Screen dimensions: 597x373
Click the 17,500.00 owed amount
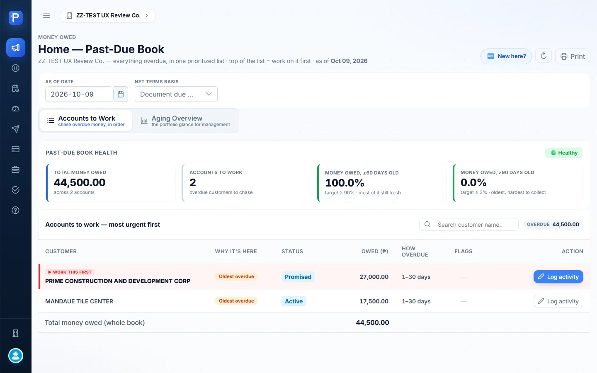374,301
